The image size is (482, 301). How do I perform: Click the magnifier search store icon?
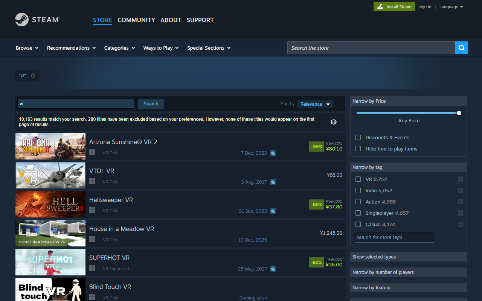(x=462, y=48)
